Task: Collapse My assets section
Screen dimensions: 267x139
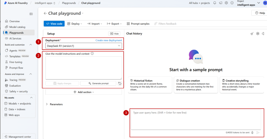Action: [31, 98]
